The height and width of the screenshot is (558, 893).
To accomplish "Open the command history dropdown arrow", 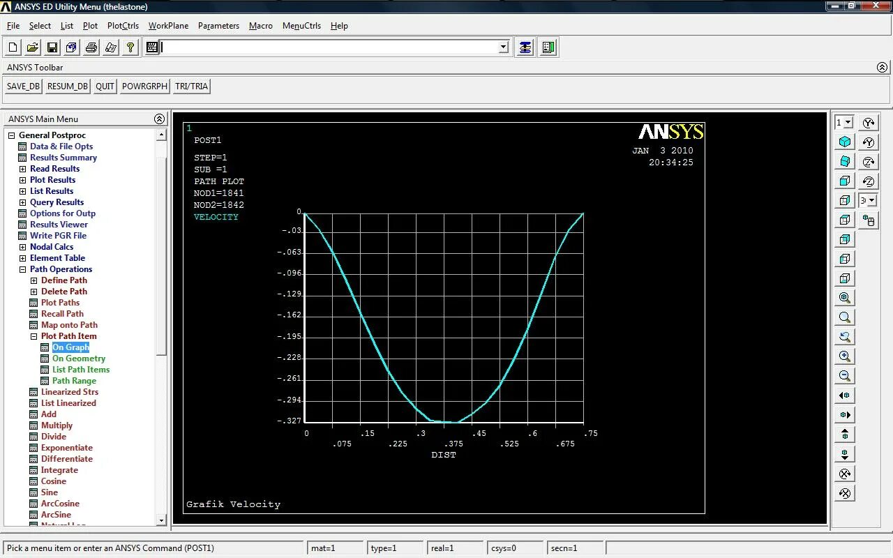I will click(503, 47).
